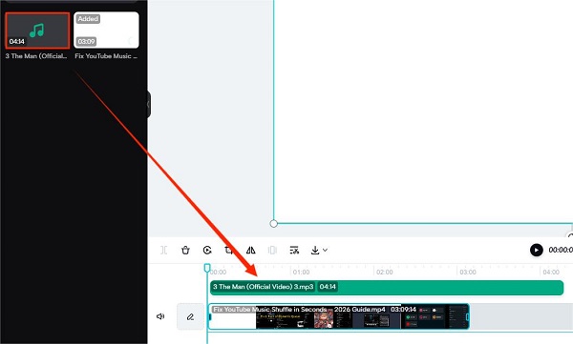
Task: Select the 3 The Man audio thumbnail
Action: pyautogui.click(x=37, y=30)
